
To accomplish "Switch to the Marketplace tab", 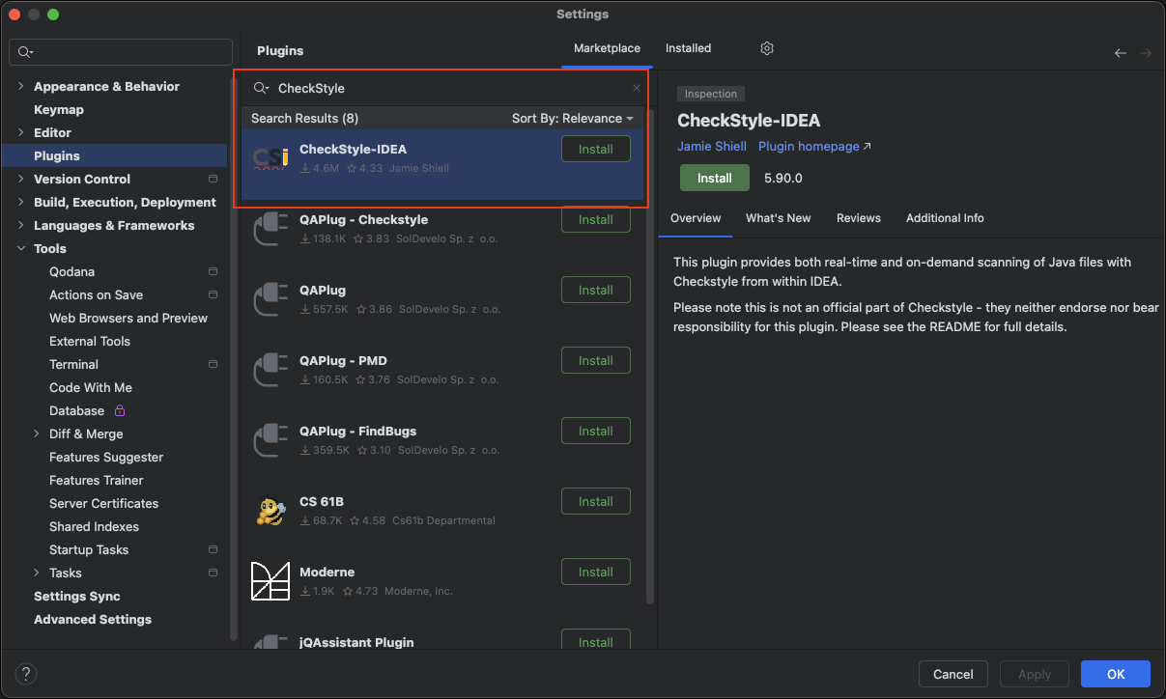I will click(x=607, y=48).
